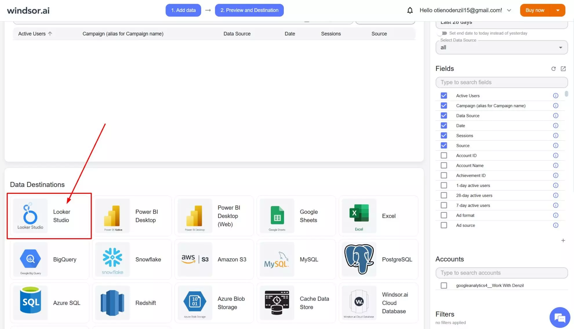Choose the Power BI Desktop destination icon
574x329 pixels.
[112, 216]
